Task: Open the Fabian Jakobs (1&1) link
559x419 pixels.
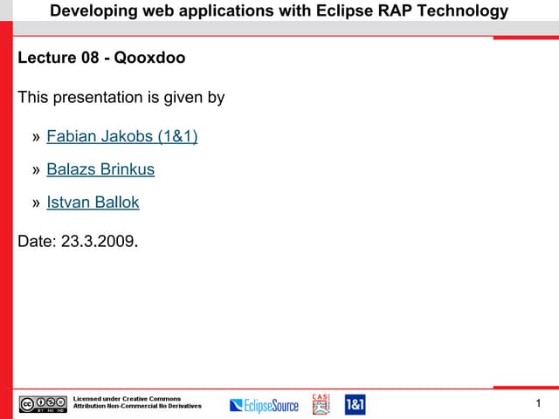Action: pyautogui.click(x=121, y=137)
